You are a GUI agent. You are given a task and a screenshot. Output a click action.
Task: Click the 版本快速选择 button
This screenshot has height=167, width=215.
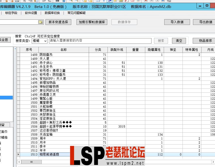point(58,22)
